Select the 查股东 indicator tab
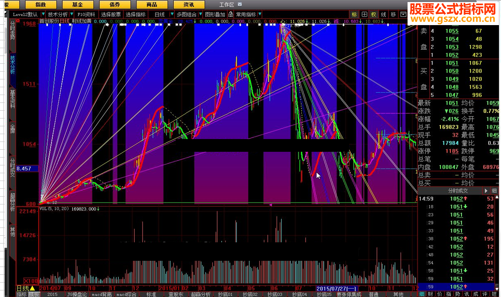Viewport: 501px width, 297px height. [x=176, y=294]
